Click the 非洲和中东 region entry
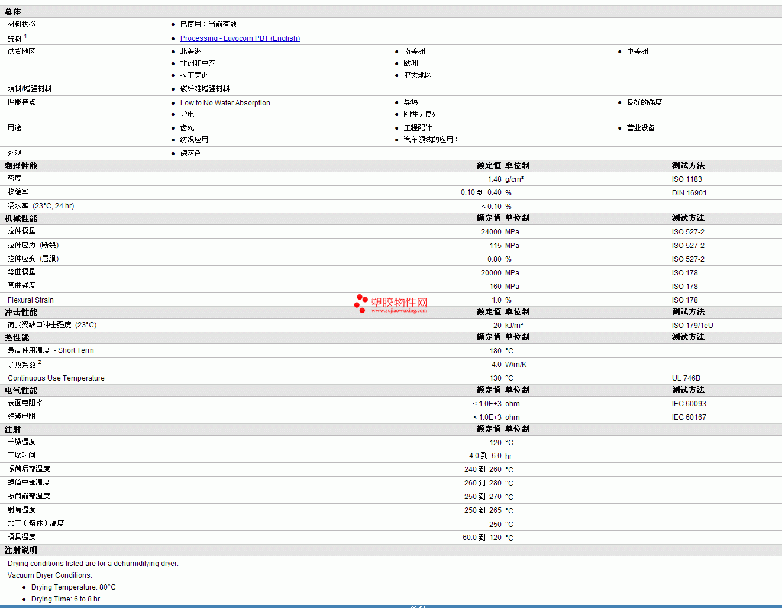The width and height of the screenshot is (782, 608). (x=198, y=63)
